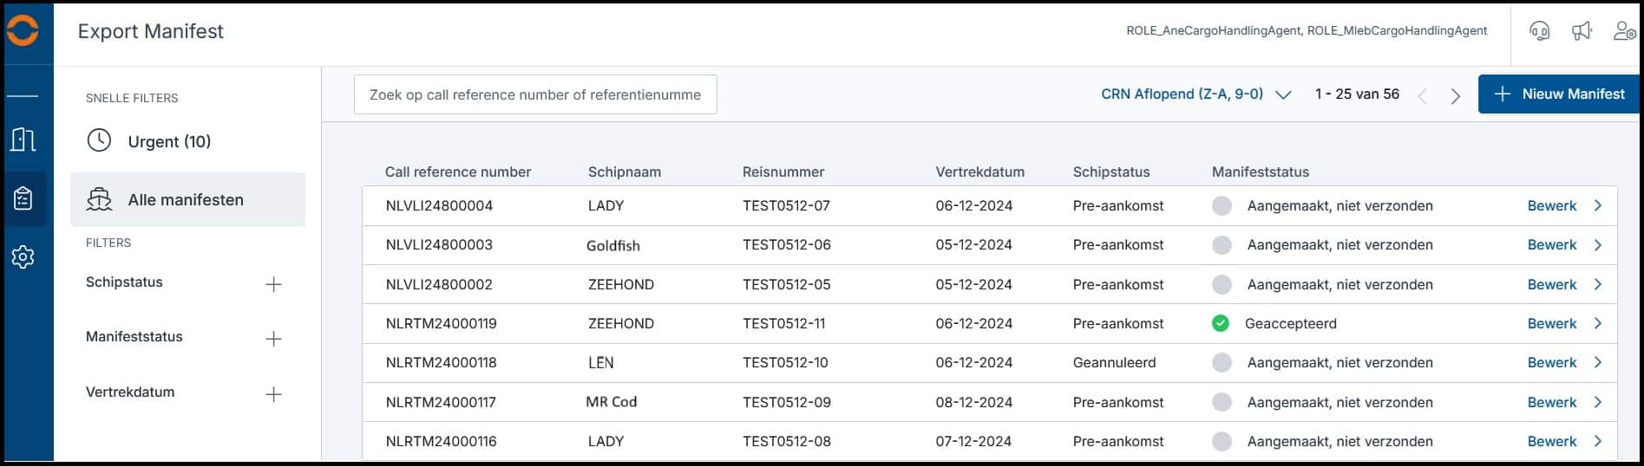Open the megaphone announcements icon
The height and width of the screenshot is (467, 1644).
(1582, 31)
